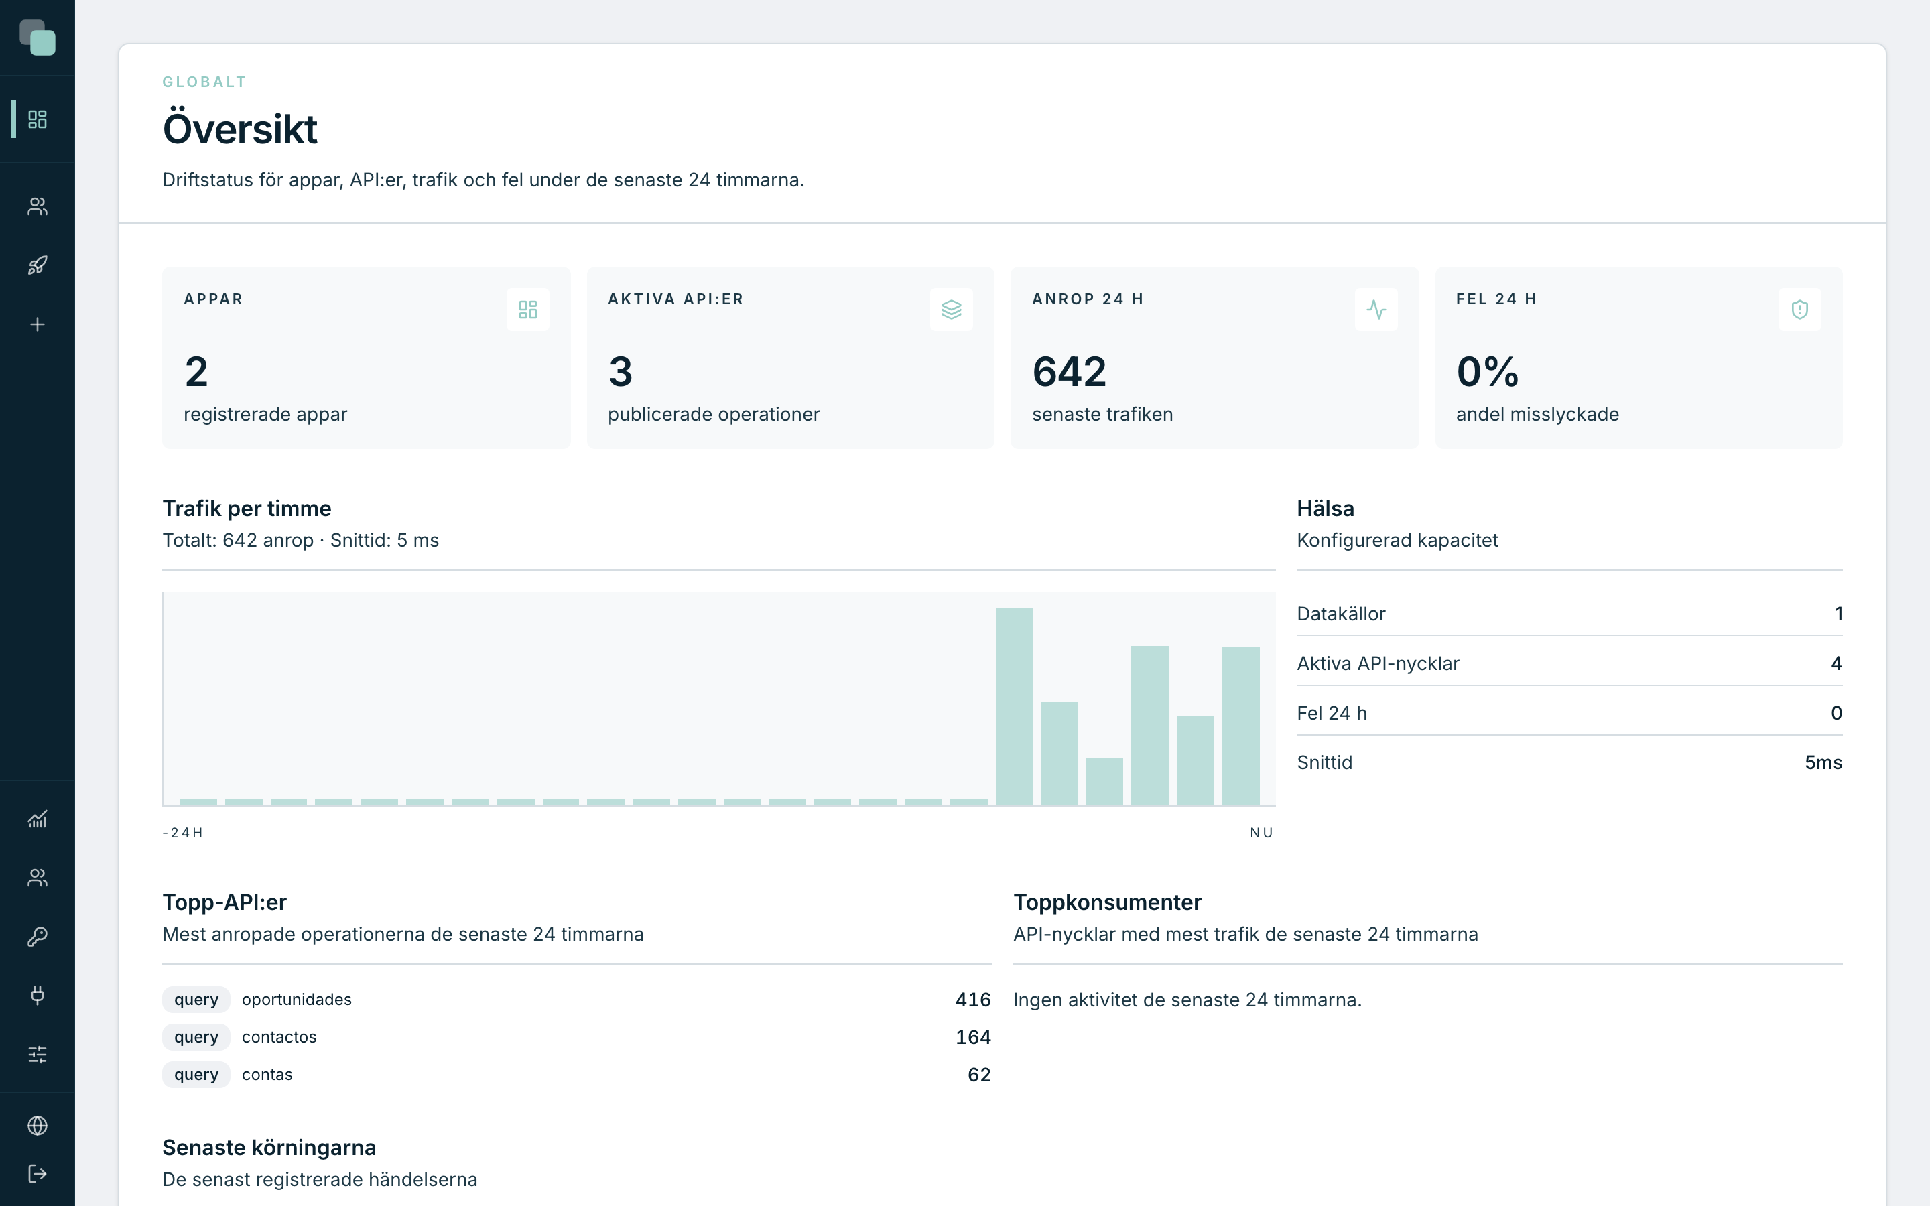
Task: Click the Aktiva API-nycklar health row
Action: [x=1569, y=663]
